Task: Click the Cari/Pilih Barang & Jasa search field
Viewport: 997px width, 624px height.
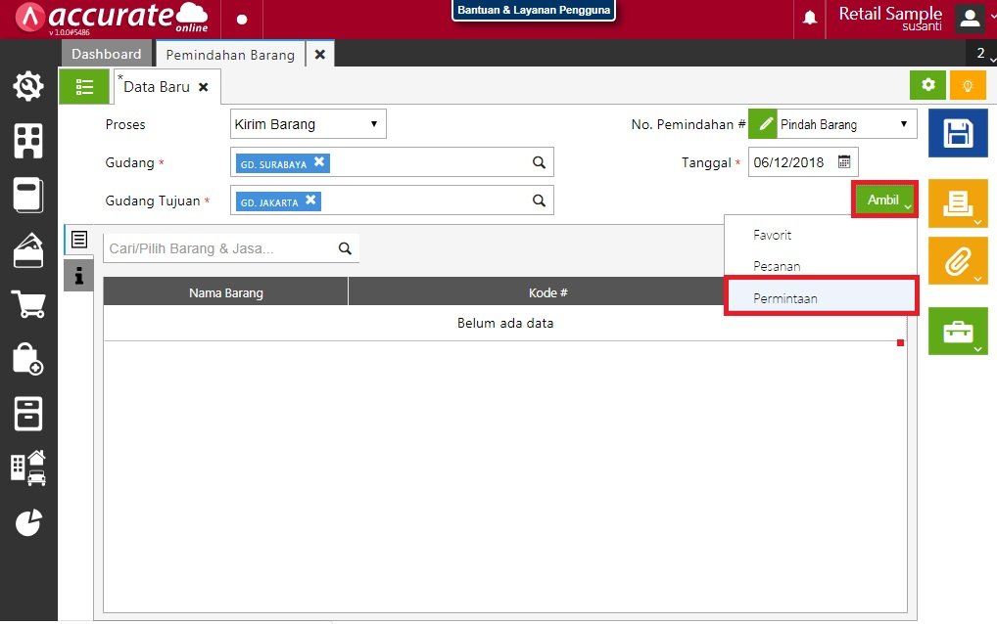Action: pyautogui.click(x=220, y=249)
